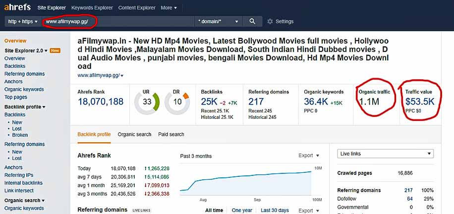Select the Last 30 days range
The width and height of the screenshot is (454, 214).
coord(275,210)
